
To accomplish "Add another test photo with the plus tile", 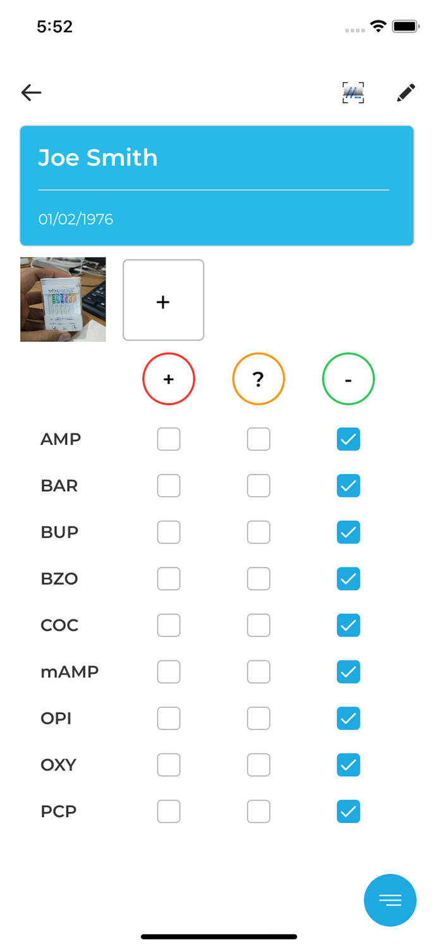I will pos(163,300).
